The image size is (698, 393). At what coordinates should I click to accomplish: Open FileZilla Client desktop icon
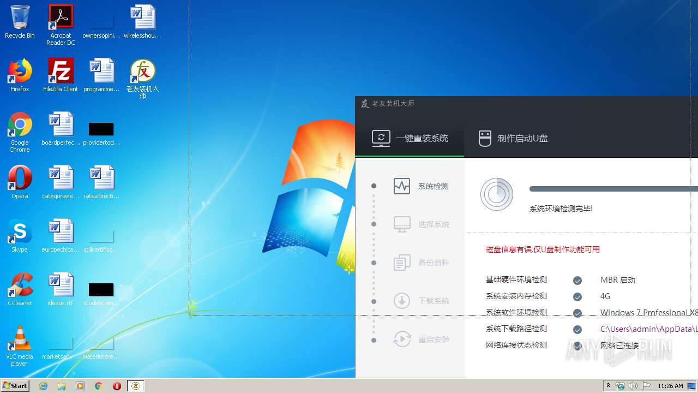click(61, 75)
